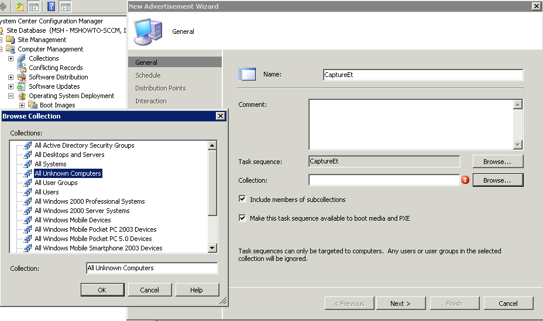
Task: Uncheck Include members of subcollections
Action: 242,199
